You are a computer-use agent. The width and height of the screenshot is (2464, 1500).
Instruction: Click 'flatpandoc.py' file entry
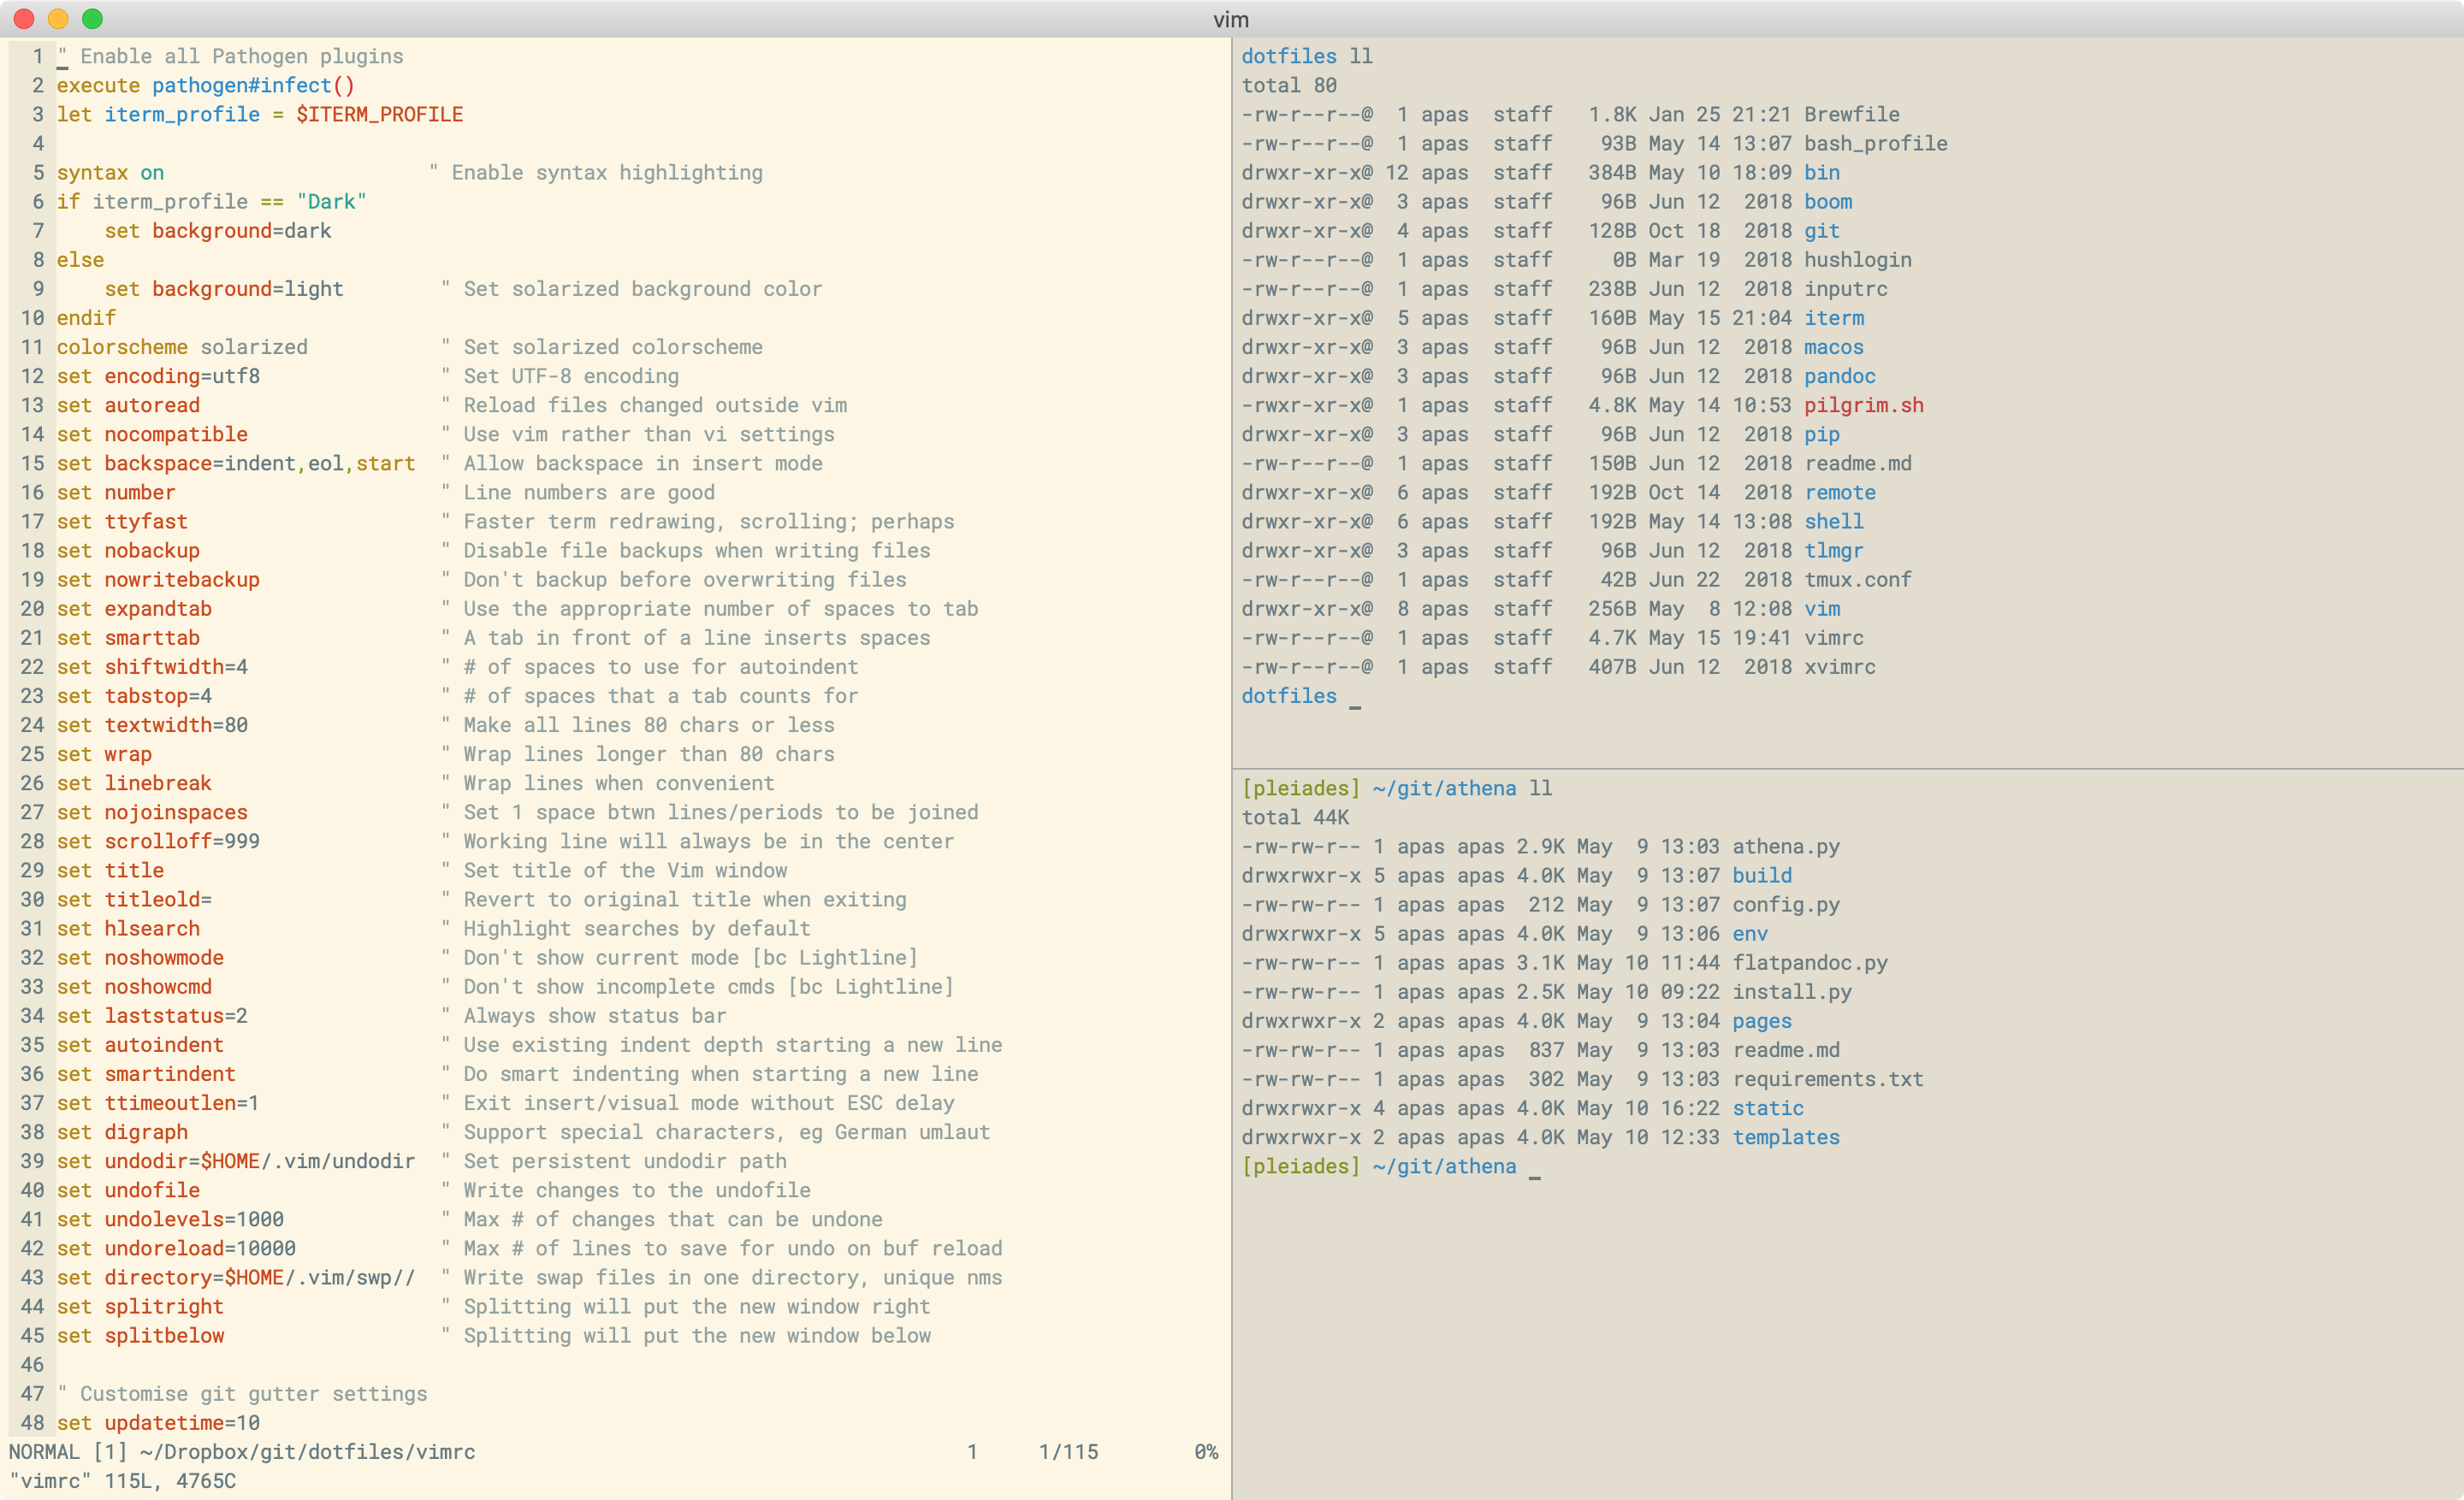1809,963
